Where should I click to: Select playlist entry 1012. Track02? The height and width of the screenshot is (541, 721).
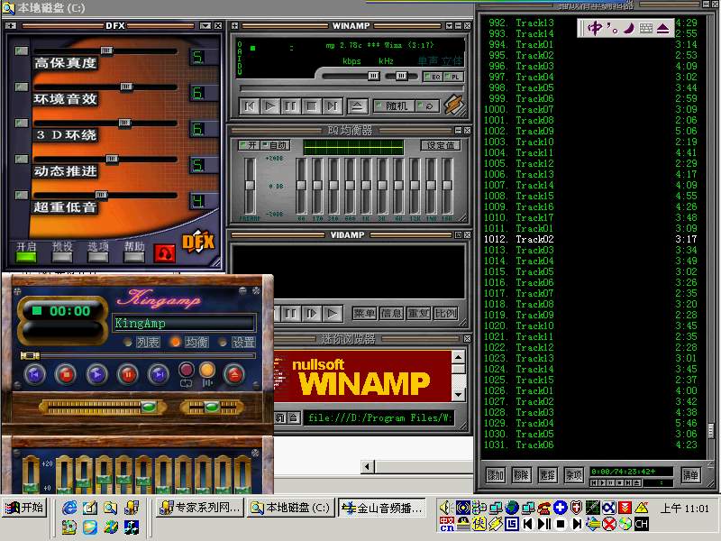534,239
